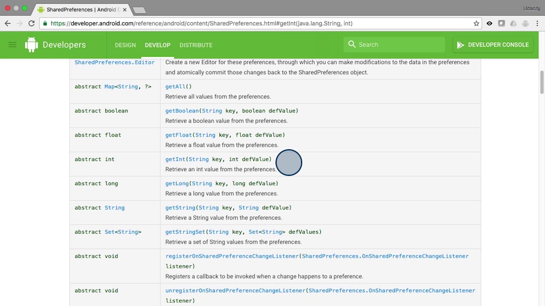Switch to the DISTRIBUTE tab

coord(196,45)
